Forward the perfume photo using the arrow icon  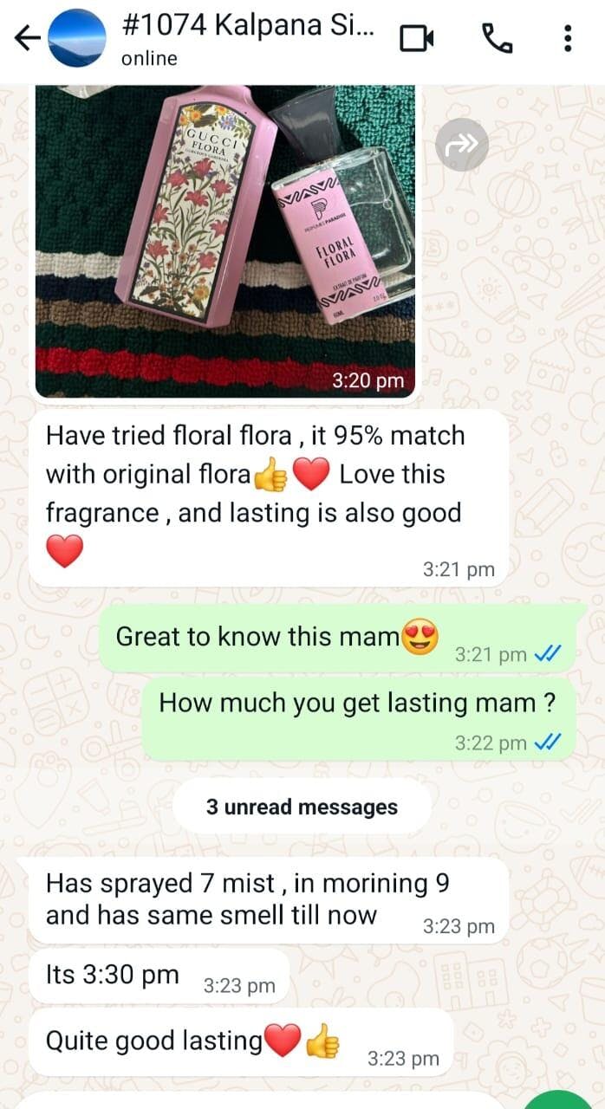pyautogui.click(x=462, y=145)
